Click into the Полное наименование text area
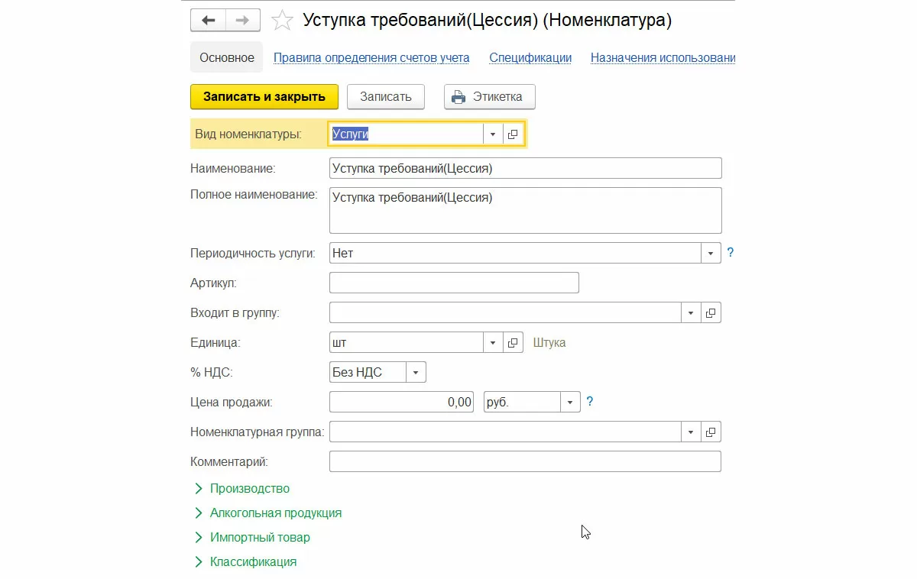The height and width of the screenshot is (579, 917). click(526, 210)
